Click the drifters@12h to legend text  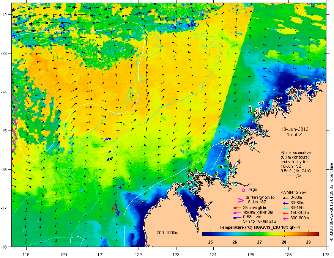[260, 198]
